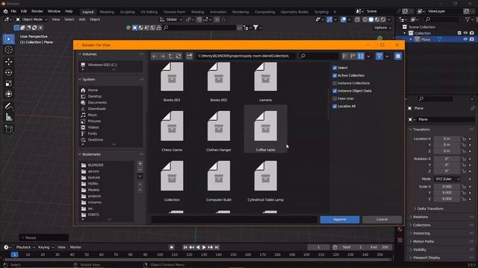
Task: Add current folder to bookmarks
Action: (140, 164)
